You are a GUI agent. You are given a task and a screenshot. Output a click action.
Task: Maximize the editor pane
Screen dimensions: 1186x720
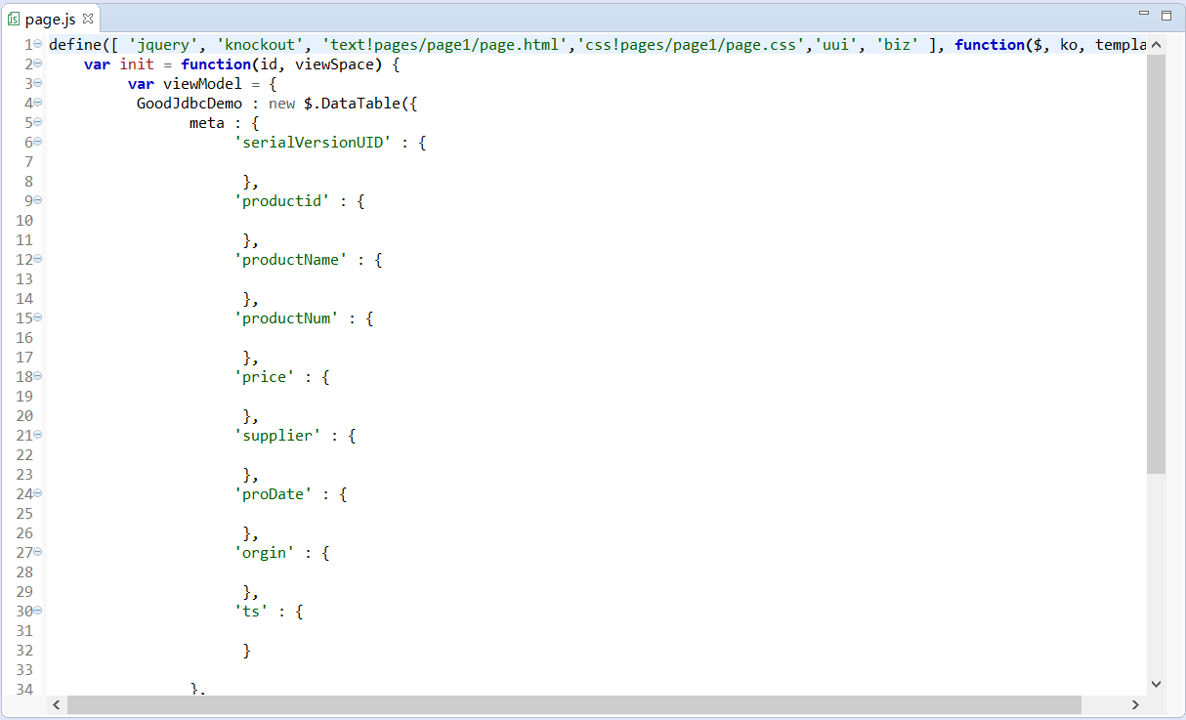(1165, 15)
